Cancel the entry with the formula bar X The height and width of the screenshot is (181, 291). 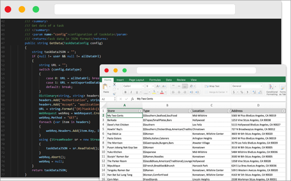[121, 99]
